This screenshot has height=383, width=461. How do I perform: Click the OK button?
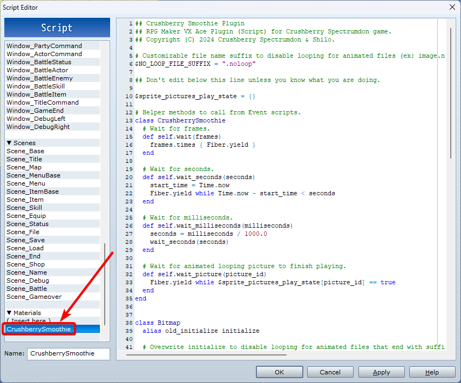point(279,372)
